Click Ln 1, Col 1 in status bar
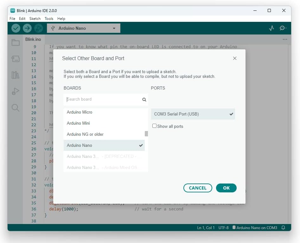Screen dimensions: 300x243 [206, 228]
